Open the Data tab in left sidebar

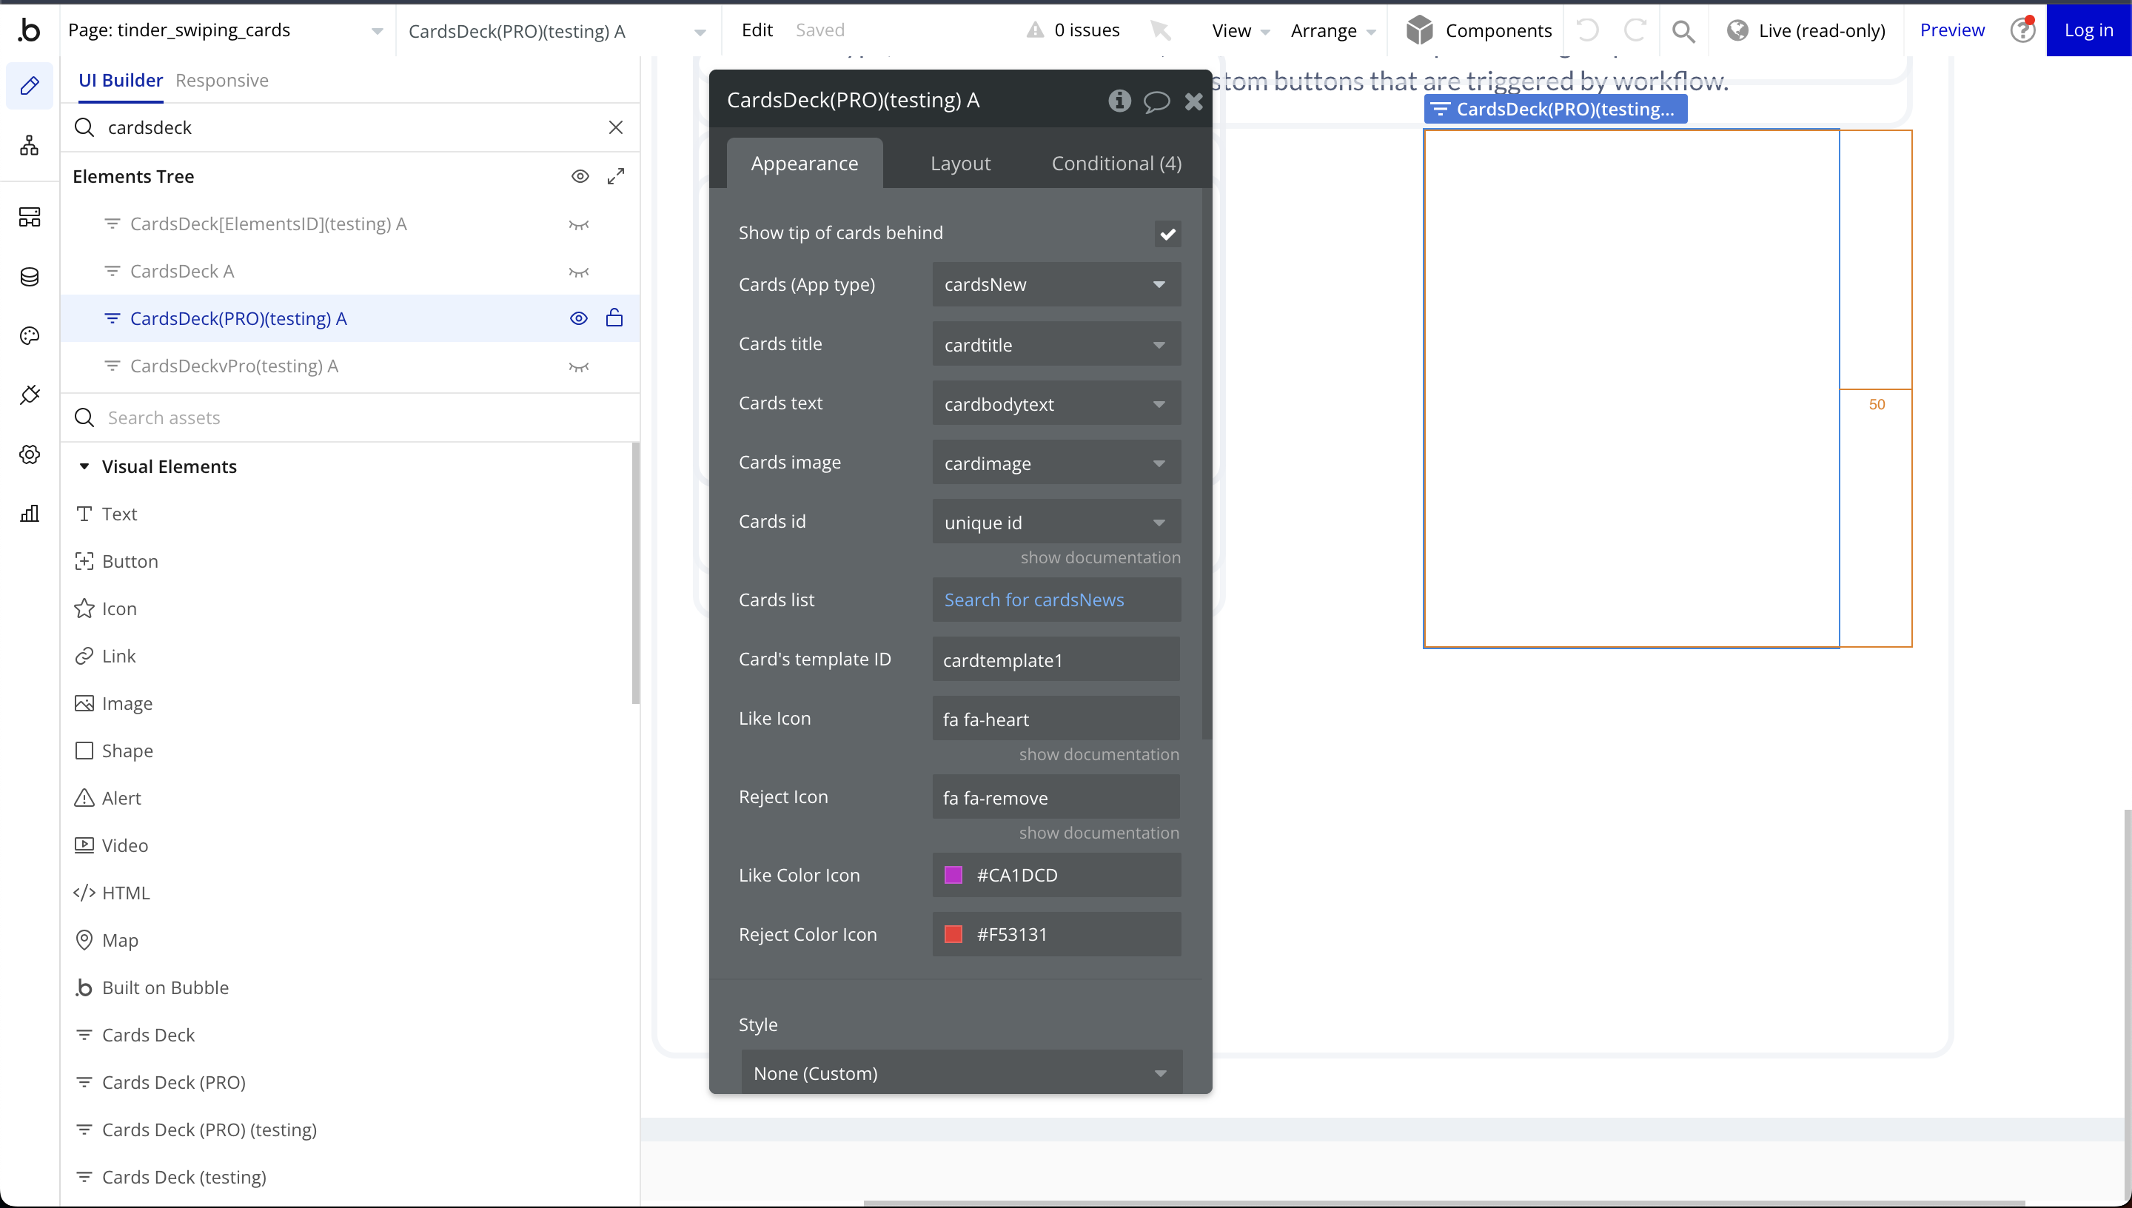coord(30,276)
